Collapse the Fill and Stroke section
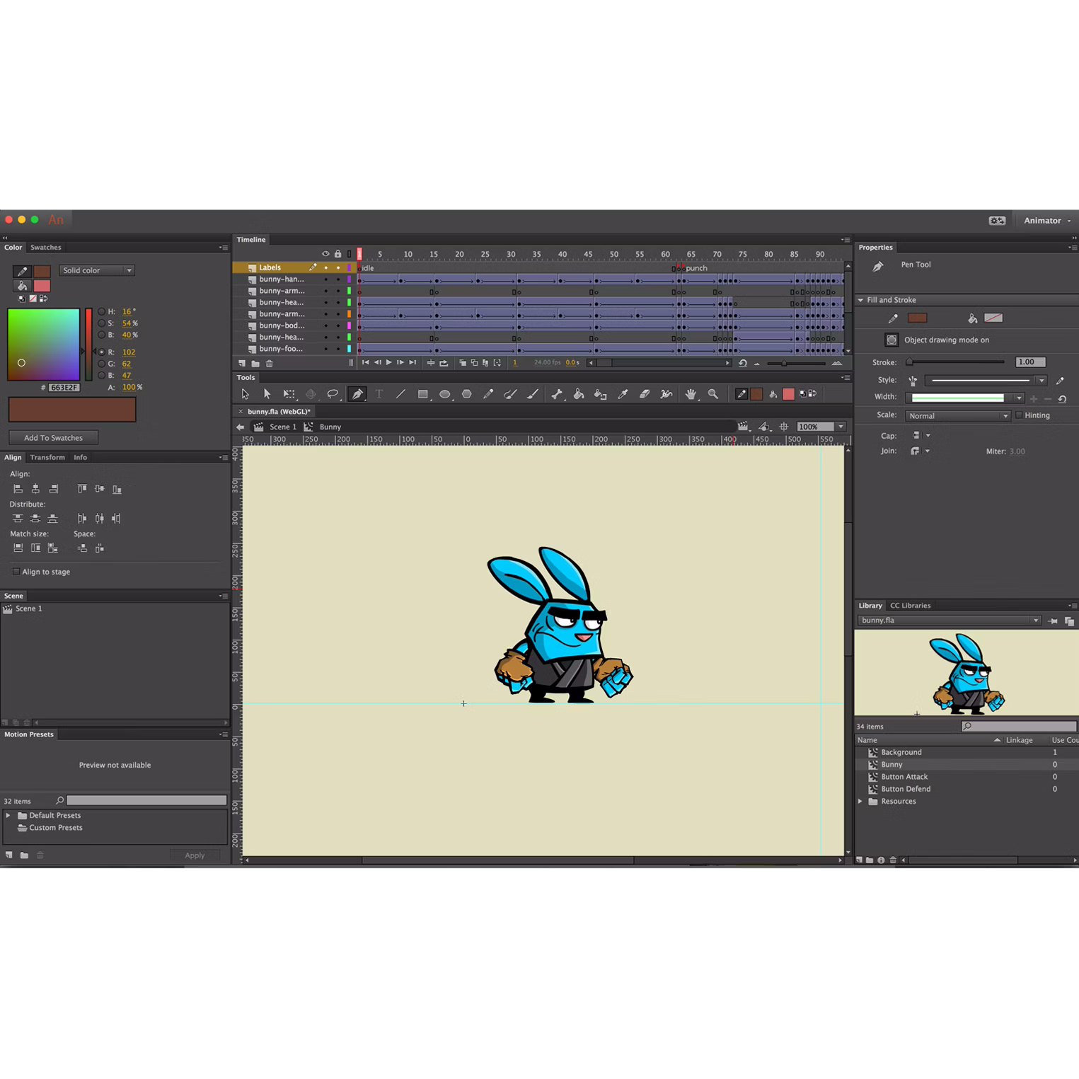The width and height of the screenshot is (1079, 1079). pos(862,300)
